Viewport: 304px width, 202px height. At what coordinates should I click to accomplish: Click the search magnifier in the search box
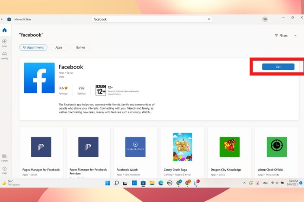click(x=209, y=19)
